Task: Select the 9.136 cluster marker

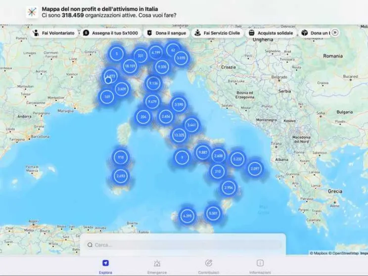Action: coord(153,83)
